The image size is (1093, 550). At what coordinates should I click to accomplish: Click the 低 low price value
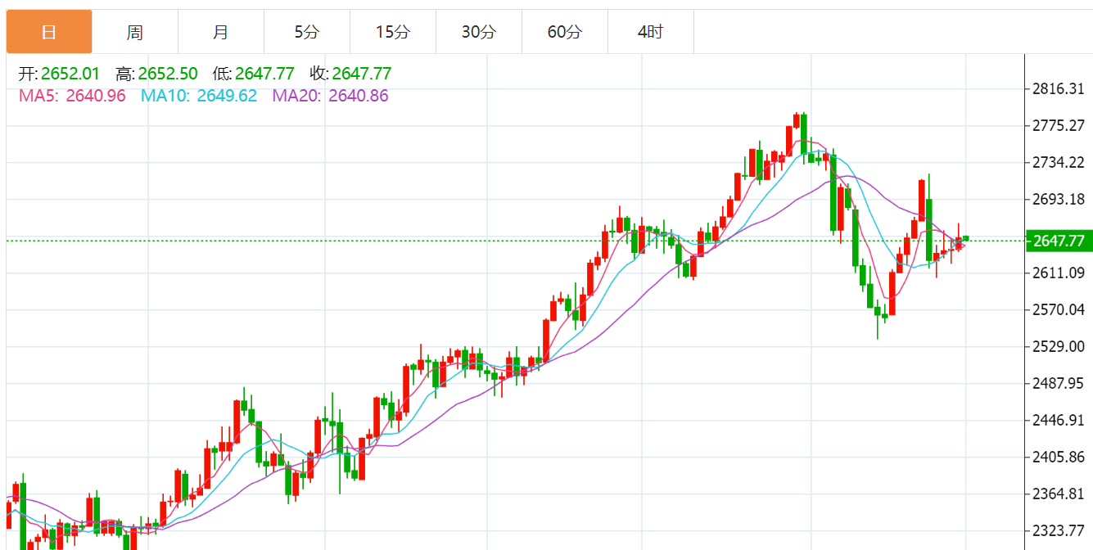[264, 74]
